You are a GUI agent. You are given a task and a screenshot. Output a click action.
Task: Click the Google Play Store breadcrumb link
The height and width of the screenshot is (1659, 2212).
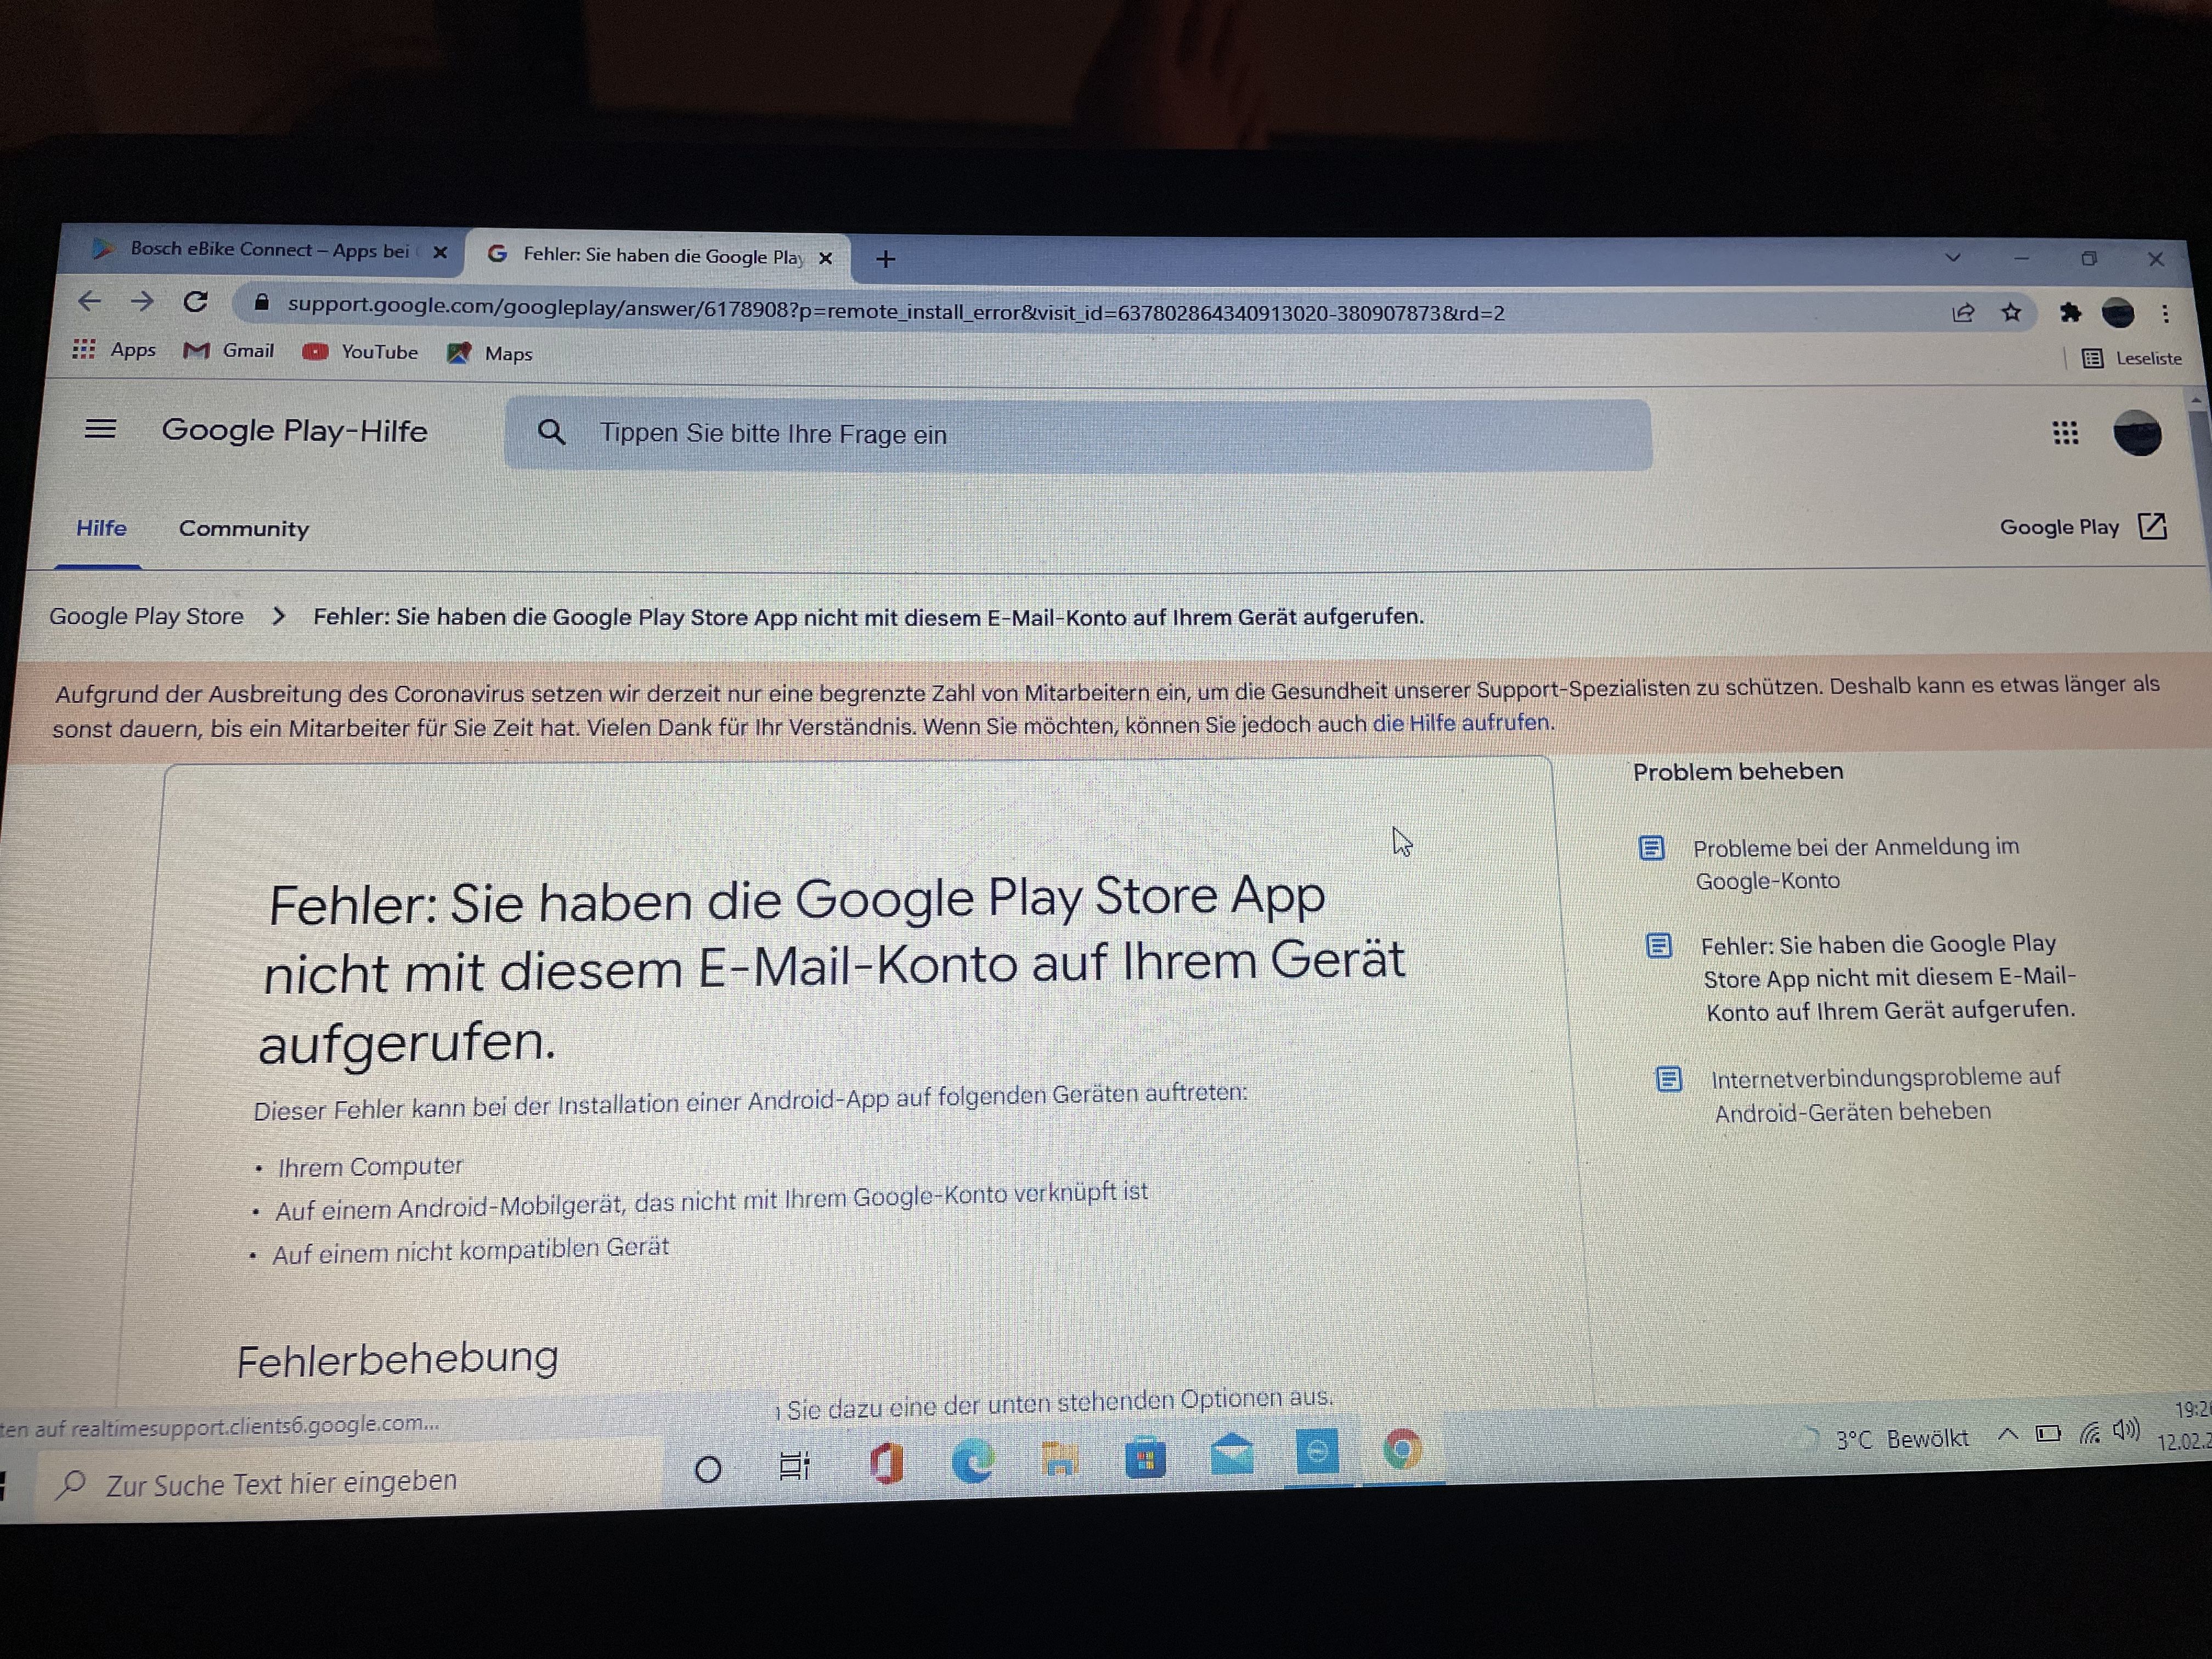coord(146,616)
